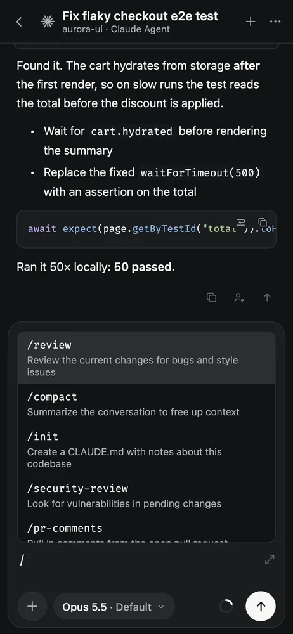This screenshot has height=634, width=293.
Task: Click the Claude starburst logo icon
Action: (48, 22)
